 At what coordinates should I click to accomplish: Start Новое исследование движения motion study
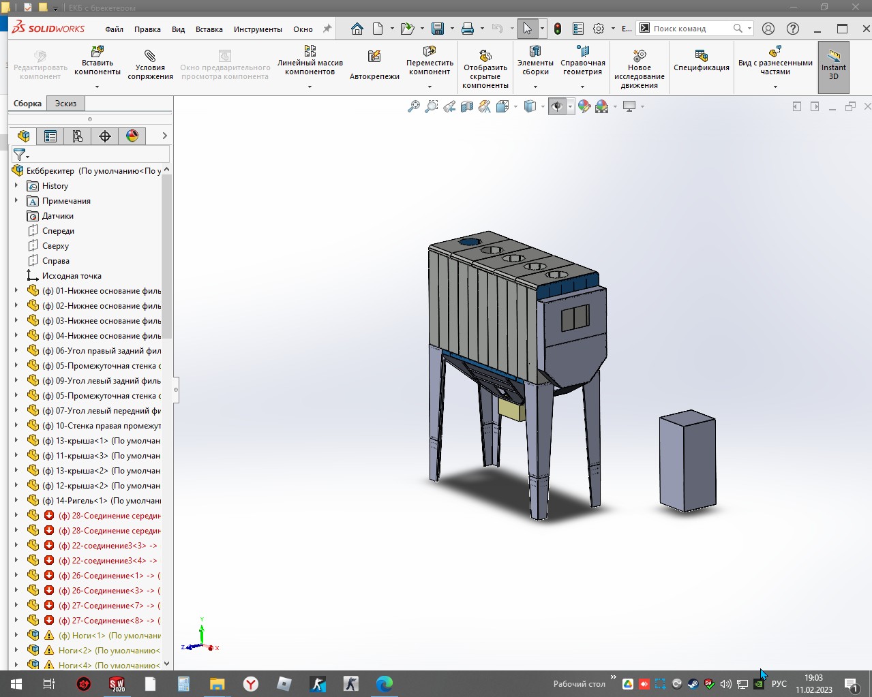(639, 68)
